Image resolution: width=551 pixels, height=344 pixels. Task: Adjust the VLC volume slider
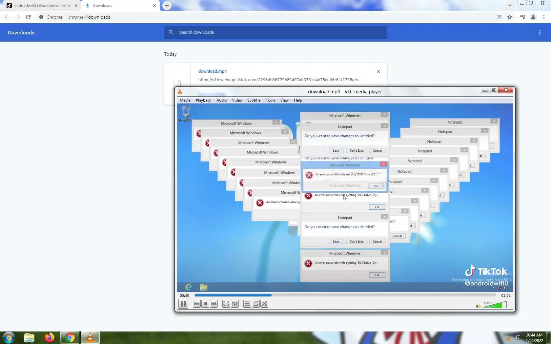[x=495, y=305]
